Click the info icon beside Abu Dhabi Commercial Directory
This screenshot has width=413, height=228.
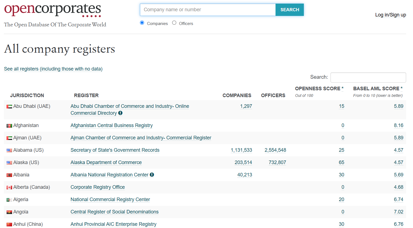[120, 113]
